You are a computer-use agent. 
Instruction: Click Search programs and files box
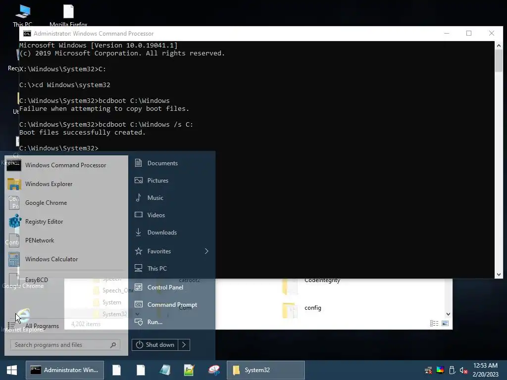[x=65, y=345]
